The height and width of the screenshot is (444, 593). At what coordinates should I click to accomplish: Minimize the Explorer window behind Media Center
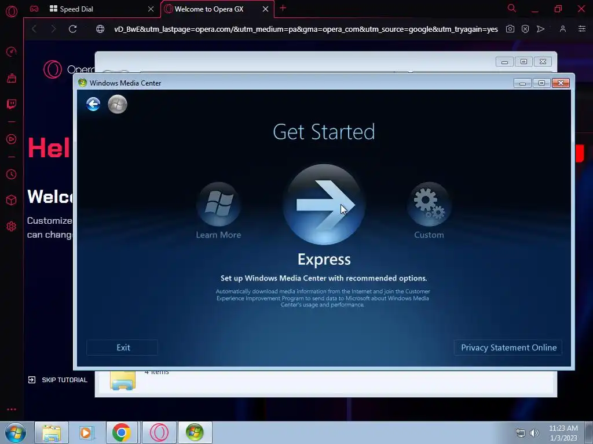click(x=504, y=61)
